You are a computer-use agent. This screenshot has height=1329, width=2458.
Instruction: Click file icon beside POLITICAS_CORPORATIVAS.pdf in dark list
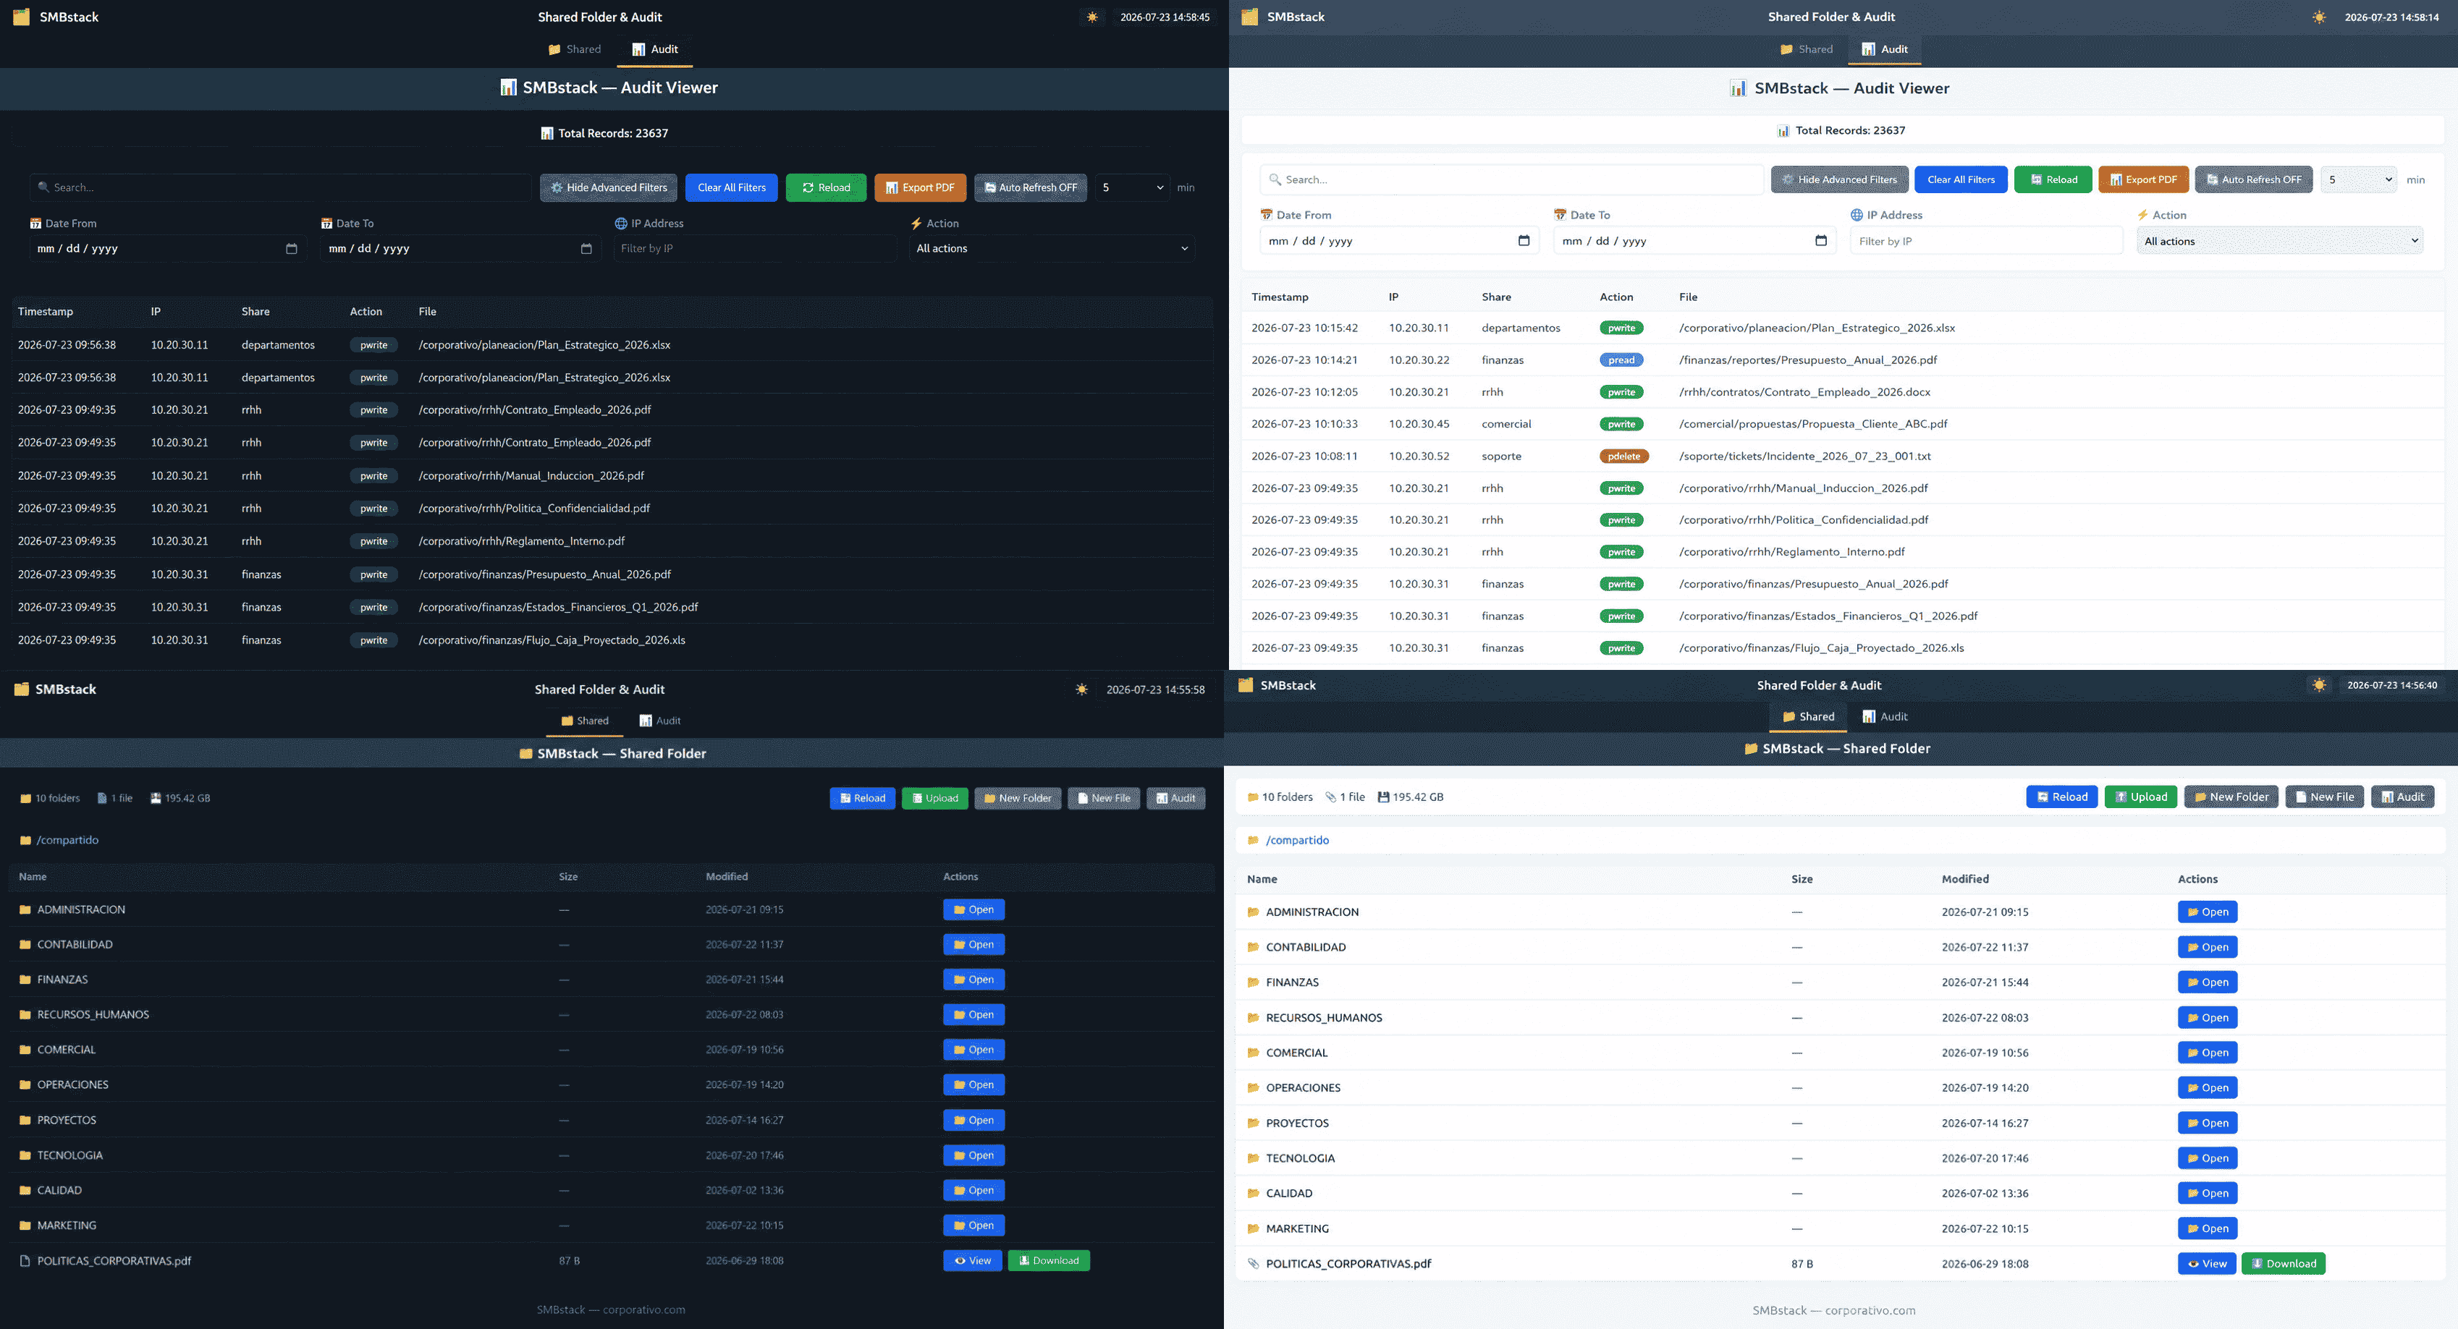click(26, 1261)
